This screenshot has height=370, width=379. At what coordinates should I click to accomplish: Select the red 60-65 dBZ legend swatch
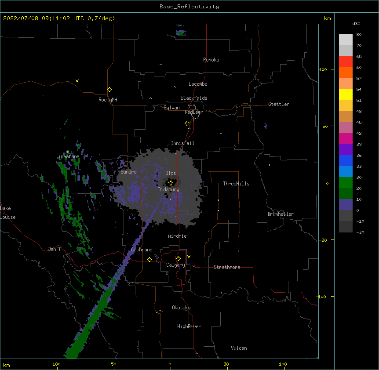click(x=346, y=62)
